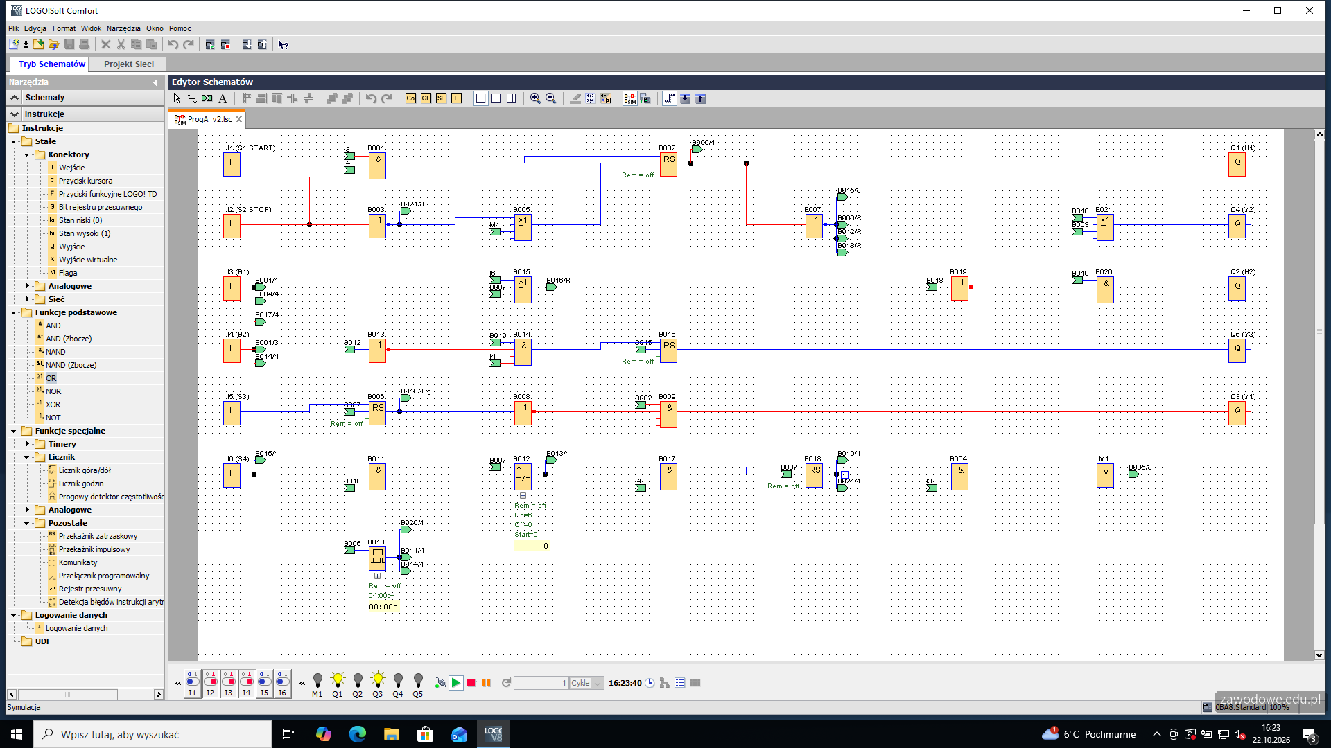Expand the Timery tree folder
Image resolution: width=1331 pixels, height=748 pixels.
pos(27,444)
